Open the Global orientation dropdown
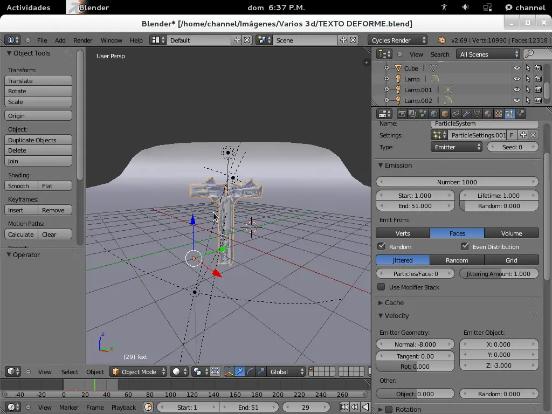 click(286, 372)
